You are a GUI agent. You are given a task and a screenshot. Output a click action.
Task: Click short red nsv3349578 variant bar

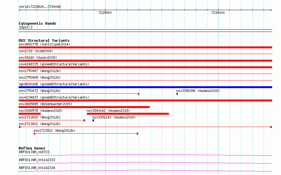tap(30, 114)
